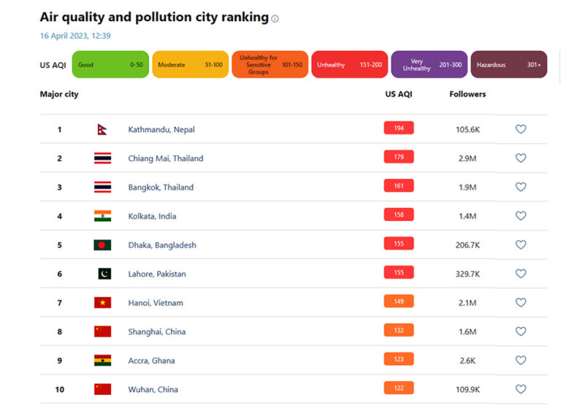561x408 pixels.
Task: Click the heart icon in Kolkata row
Action: coord(521,216)
